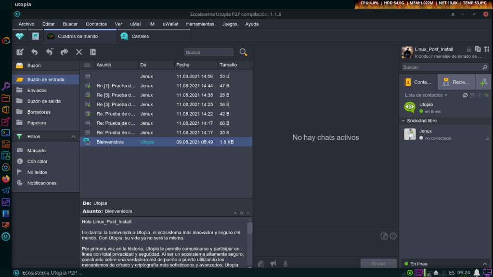The height and width of the screenshot is (277, 493).
Task: Expand the Lista de contactos dropdown
Action: (426, 95)
